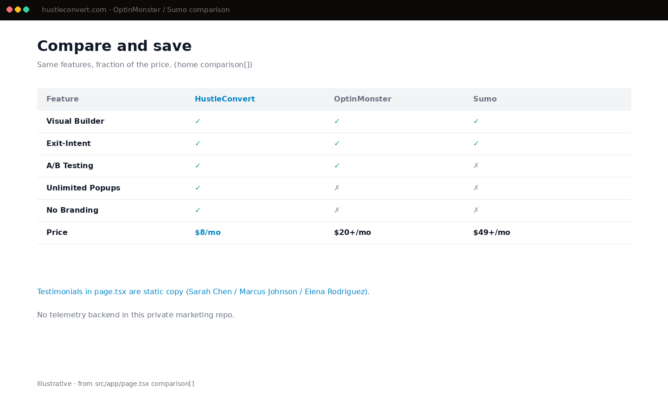Image resolution: width=668 pixels, height=417 pixels.
Task: Click the red close window dot
Action: [x=9, y=10]
